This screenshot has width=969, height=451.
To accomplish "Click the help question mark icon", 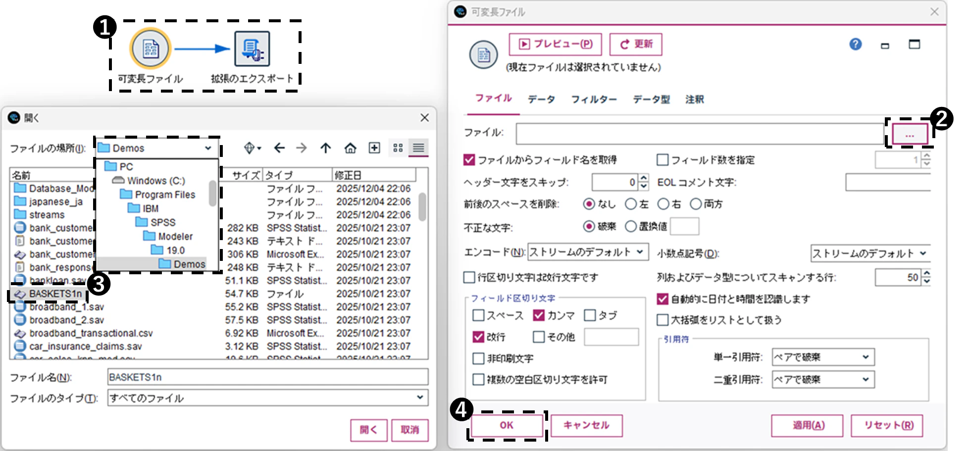I will (855, 45).
